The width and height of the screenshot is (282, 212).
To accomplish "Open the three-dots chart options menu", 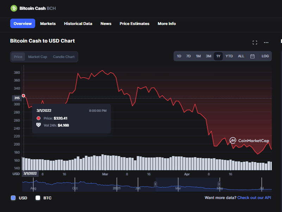I will coord(266,43).
